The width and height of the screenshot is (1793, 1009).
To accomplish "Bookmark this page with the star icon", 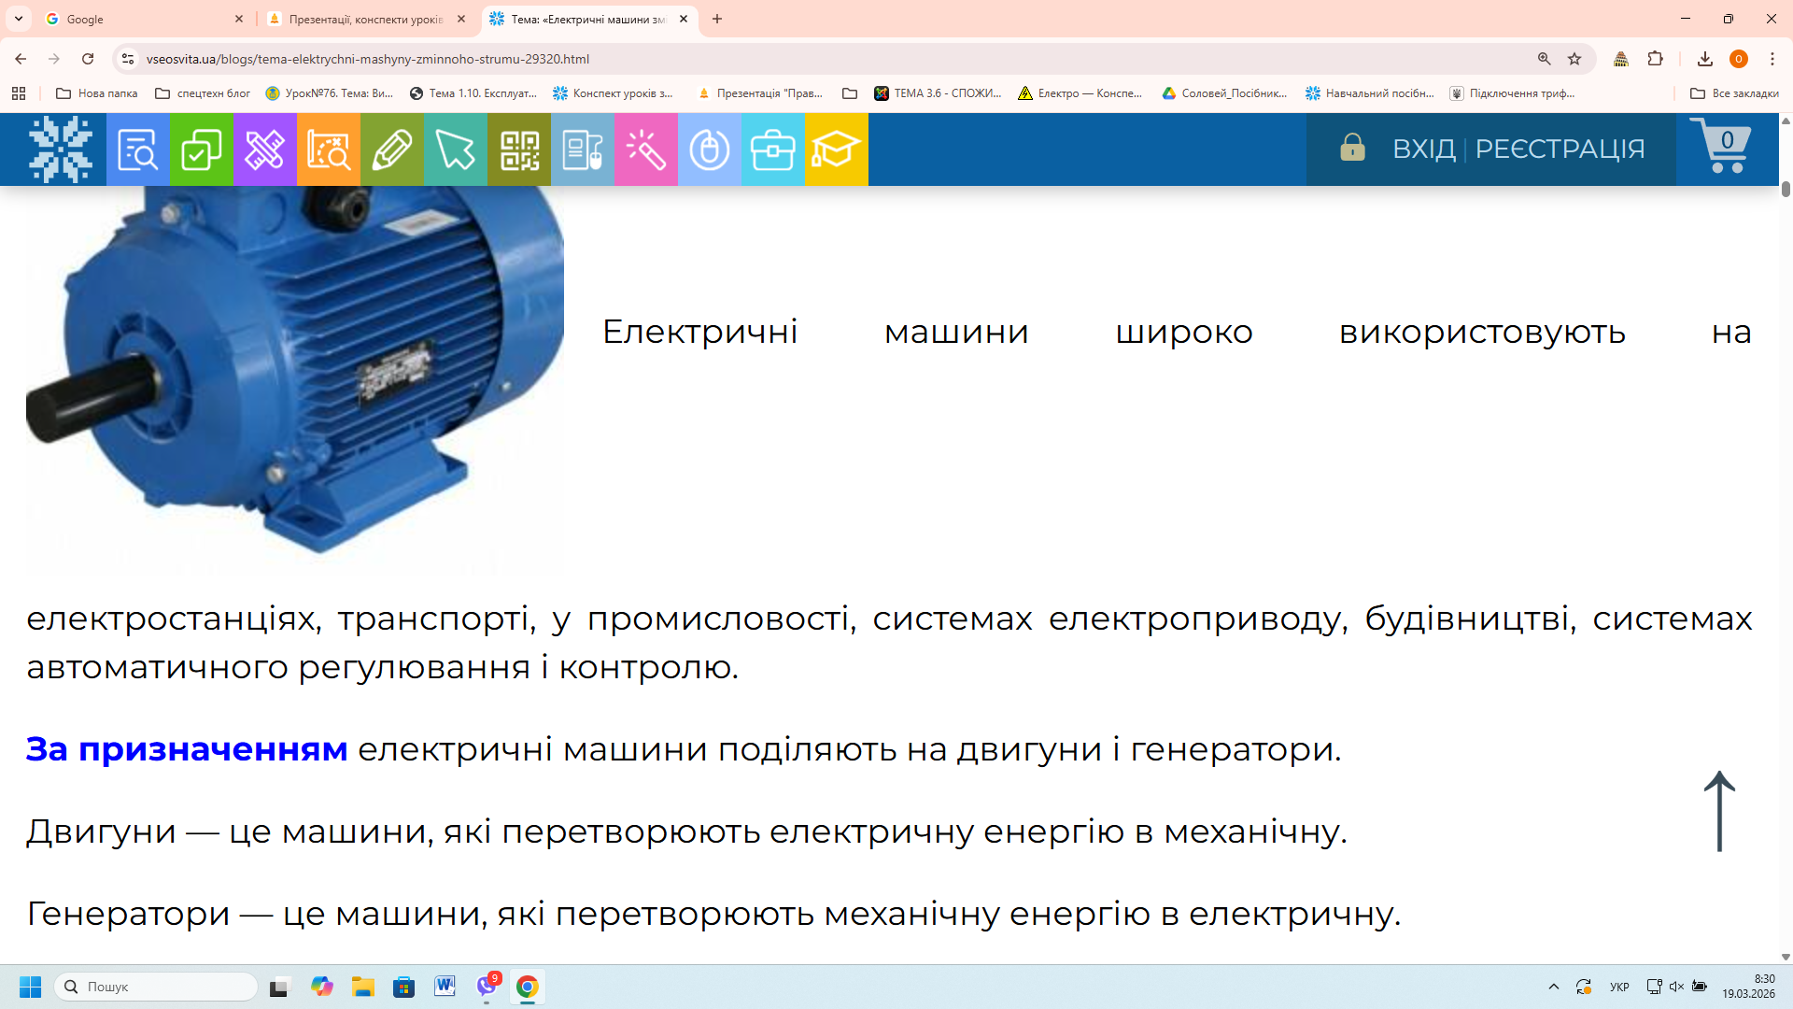I will (1574, 59).
